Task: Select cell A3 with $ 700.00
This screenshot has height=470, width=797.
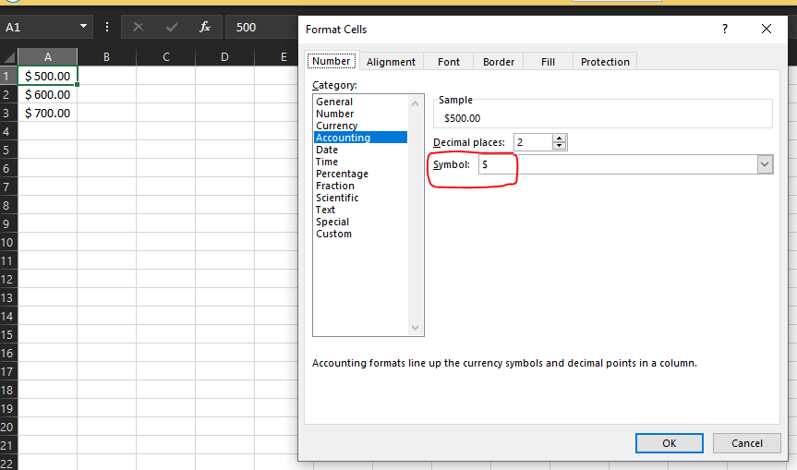Action: coord(47,113)
